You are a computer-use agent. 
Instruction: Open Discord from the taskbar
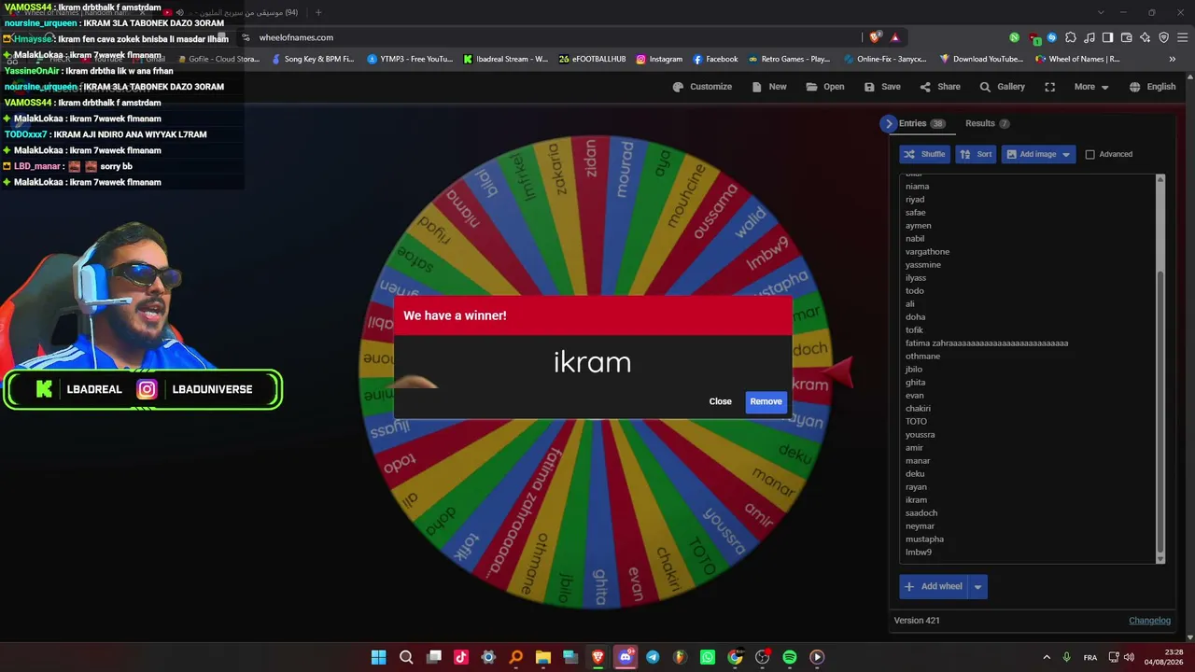tap(625, 657)
